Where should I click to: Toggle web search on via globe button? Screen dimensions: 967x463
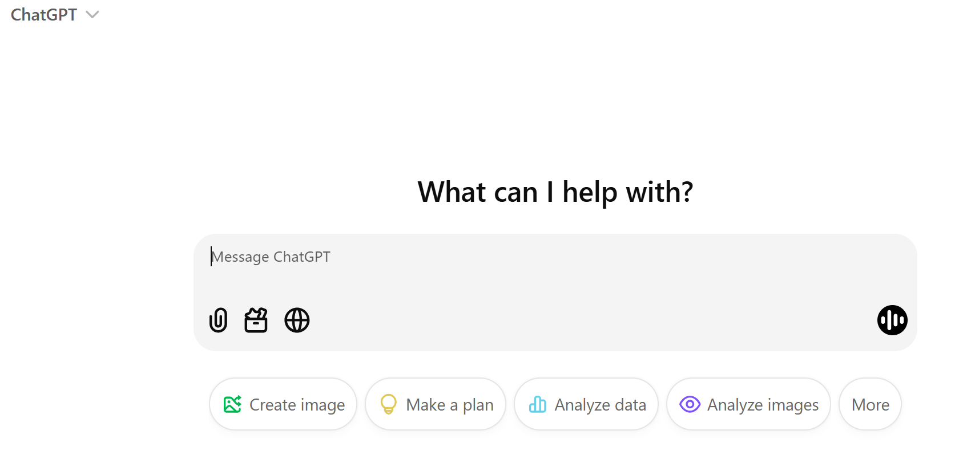297,320
